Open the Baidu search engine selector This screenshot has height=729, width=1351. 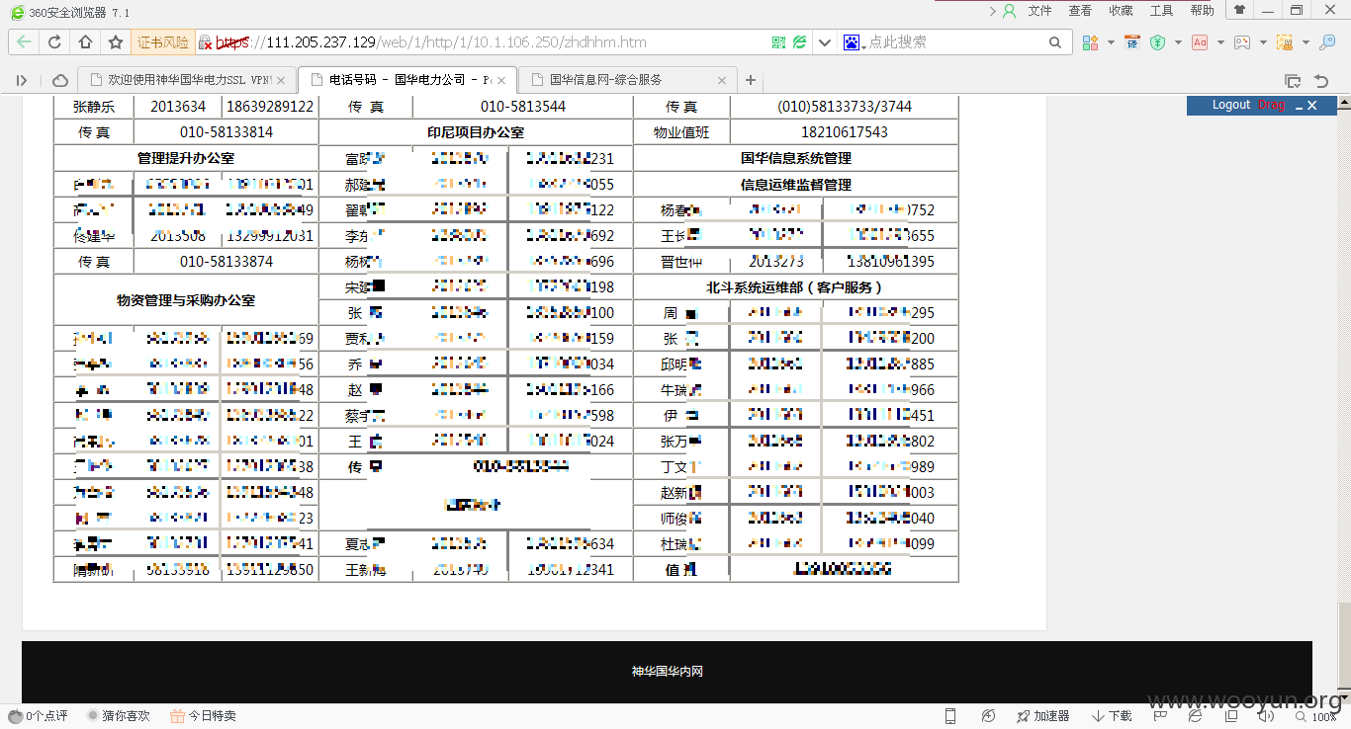pyautogui.click(x=855, y=42)
